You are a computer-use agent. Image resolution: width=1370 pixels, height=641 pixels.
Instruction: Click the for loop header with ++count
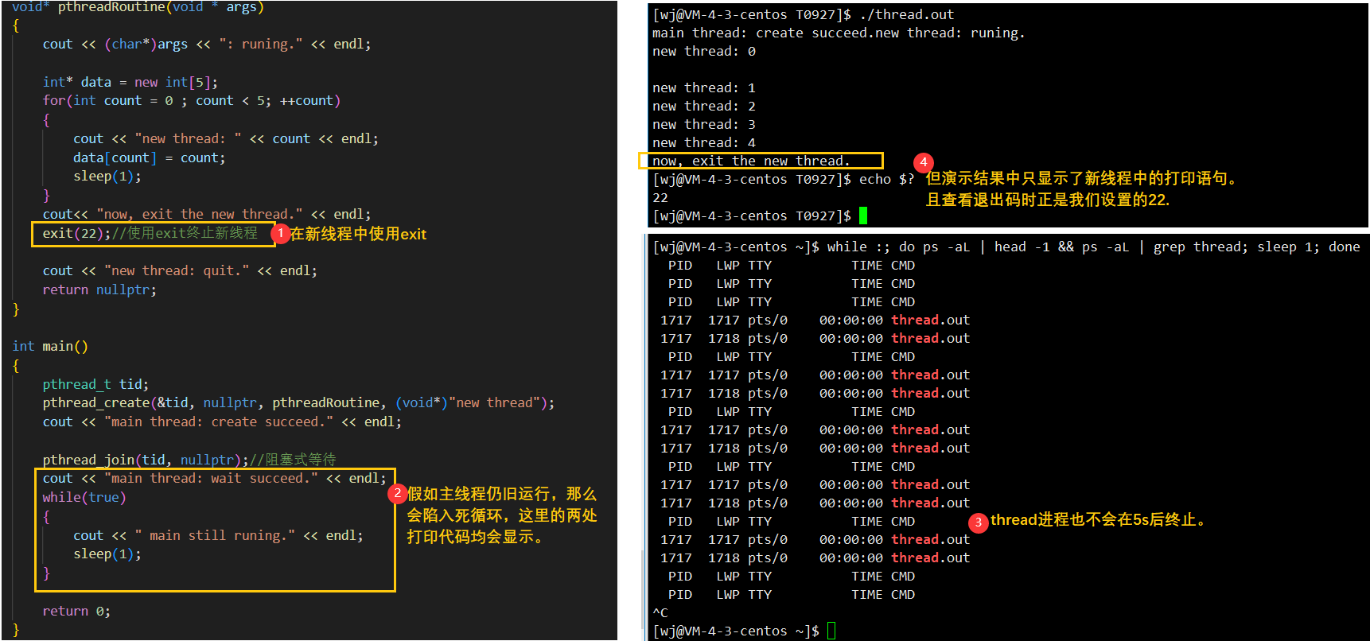(192, 101)
